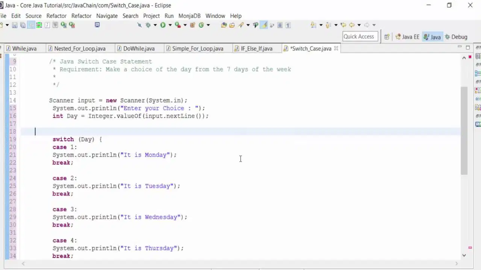Open the Navigate menu

[x=107, y=16]
